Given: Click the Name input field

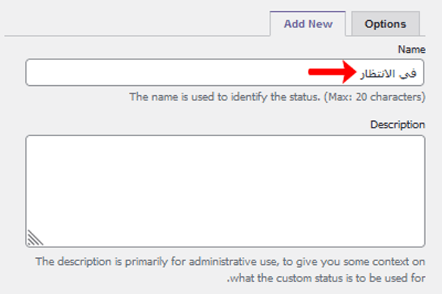Looking at the screenshot, I should [x=189, y=73].
